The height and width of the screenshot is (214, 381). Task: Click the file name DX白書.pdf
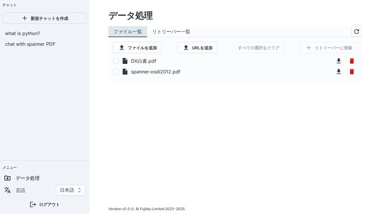coord(143,61)
